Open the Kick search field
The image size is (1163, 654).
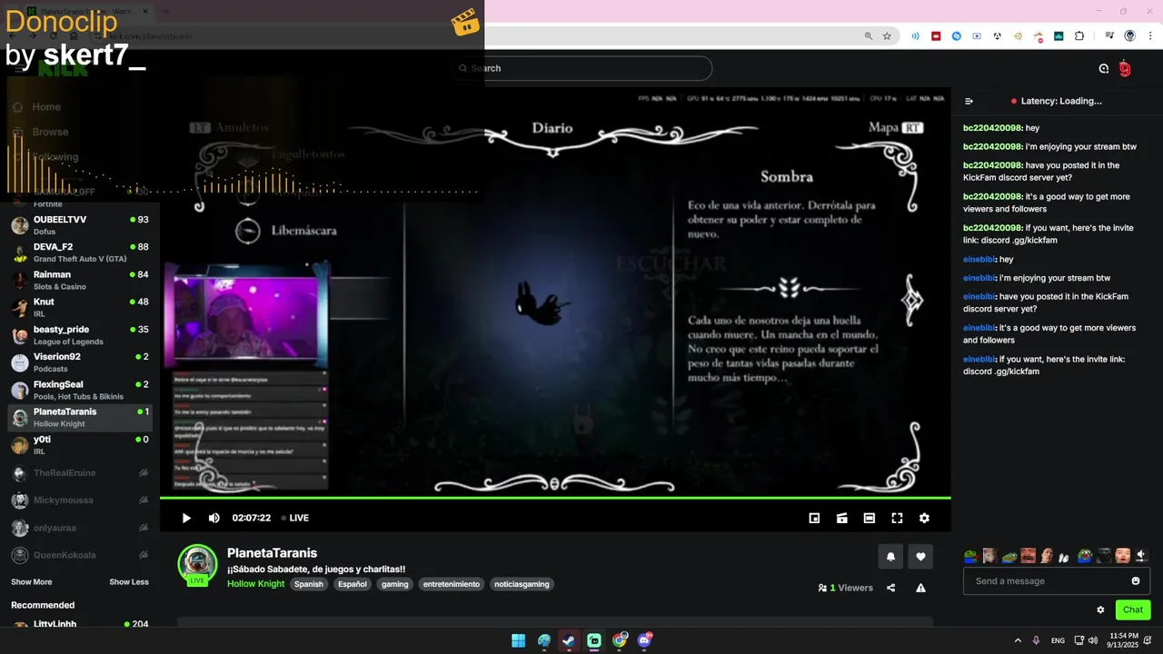[581, 68]
